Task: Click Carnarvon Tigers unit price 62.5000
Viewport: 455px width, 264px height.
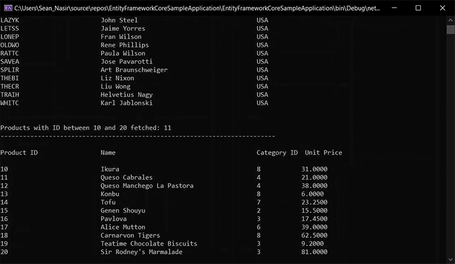Action: 315,235
